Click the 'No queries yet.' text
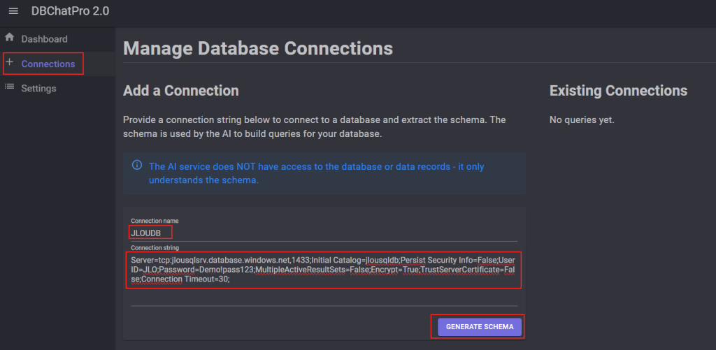 582,120
